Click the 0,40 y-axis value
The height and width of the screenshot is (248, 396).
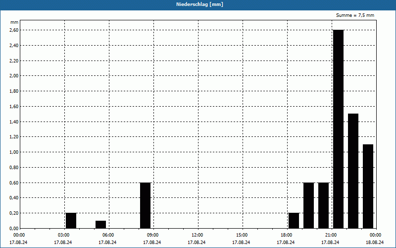(14, 198)
